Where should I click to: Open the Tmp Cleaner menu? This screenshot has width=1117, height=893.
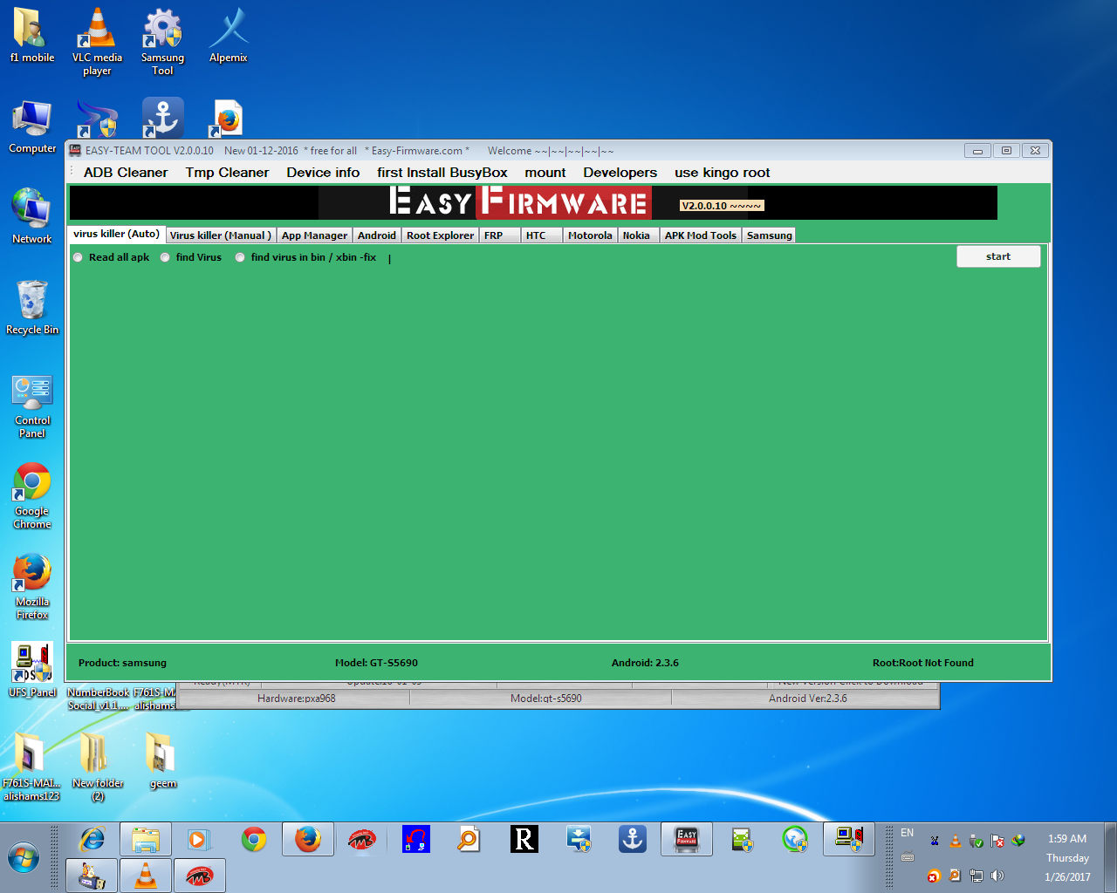coord(227,173)
